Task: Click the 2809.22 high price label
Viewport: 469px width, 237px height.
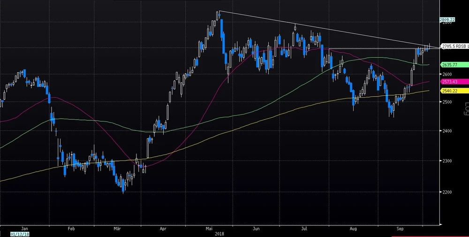Action: [446, 20]
